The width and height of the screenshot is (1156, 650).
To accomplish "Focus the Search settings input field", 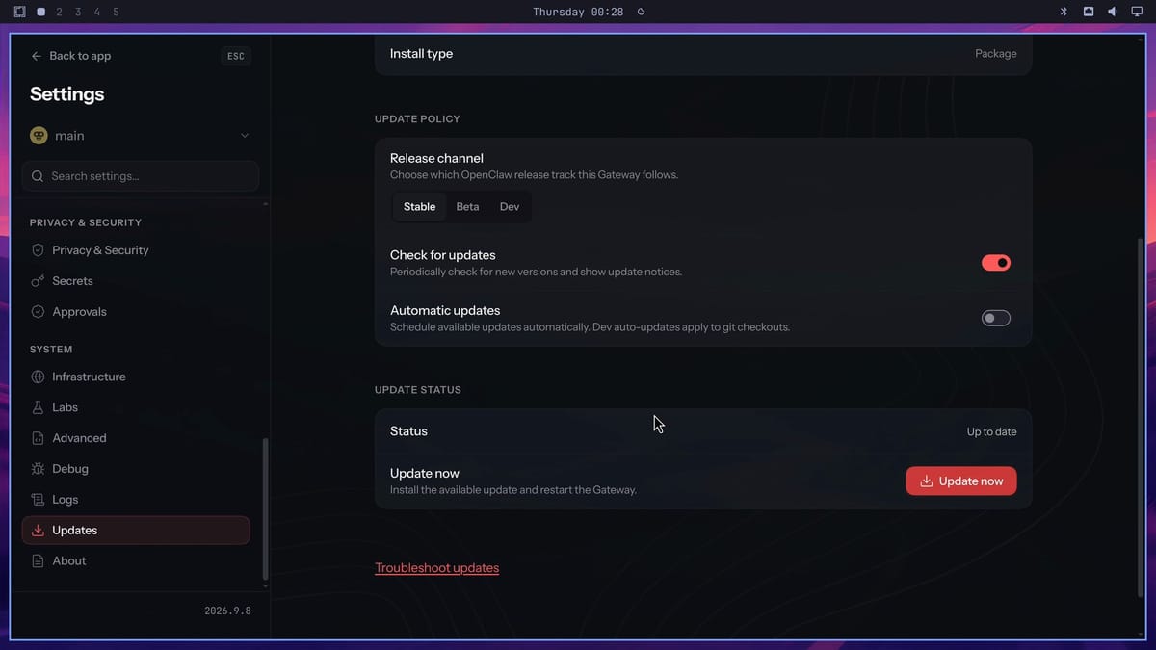I will pos(141,176).
